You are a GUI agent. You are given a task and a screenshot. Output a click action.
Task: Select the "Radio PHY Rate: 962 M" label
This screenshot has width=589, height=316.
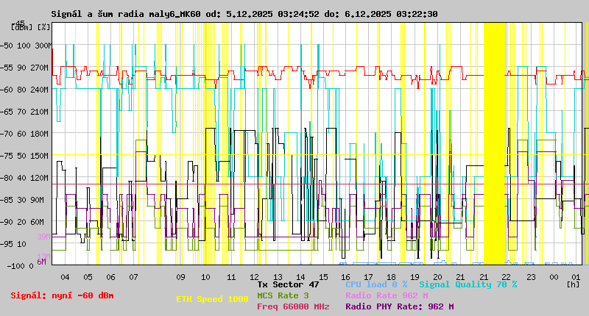(x=399, y=306)
